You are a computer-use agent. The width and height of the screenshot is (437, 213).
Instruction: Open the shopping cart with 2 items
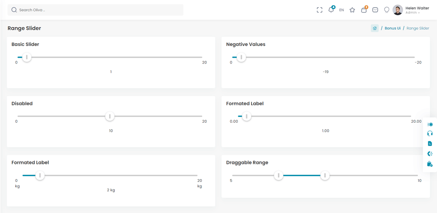pos(364,10)
